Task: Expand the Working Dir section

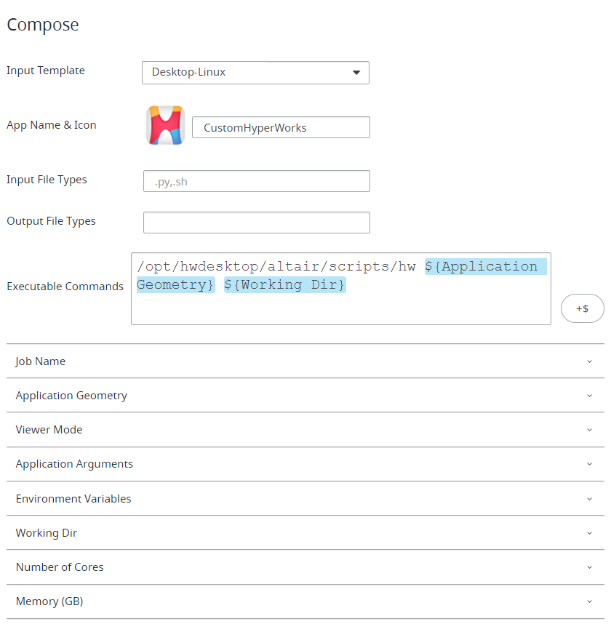Action: [x=305, y=533]
